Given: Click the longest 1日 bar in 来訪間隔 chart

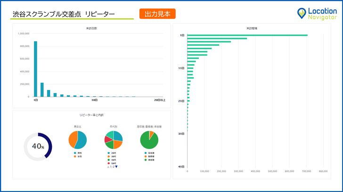Looking at the screenshot, I should click(247, 35).
